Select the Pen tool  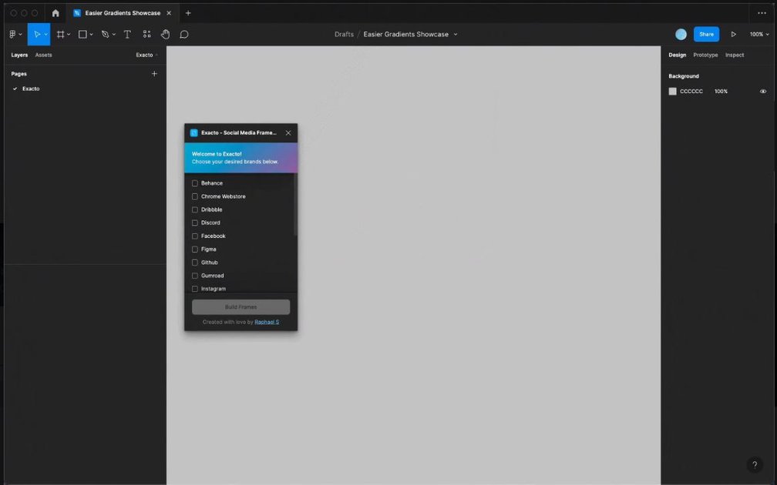(x=105, y=34)
